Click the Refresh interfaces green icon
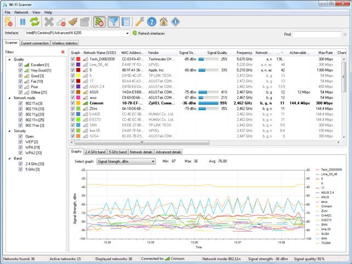The width and height of the screenshot is (352, 264). click(135, 33)
